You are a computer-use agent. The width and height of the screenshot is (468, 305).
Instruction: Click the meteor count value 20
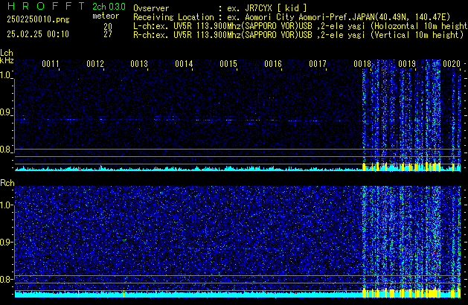click(x=108, y=26)
